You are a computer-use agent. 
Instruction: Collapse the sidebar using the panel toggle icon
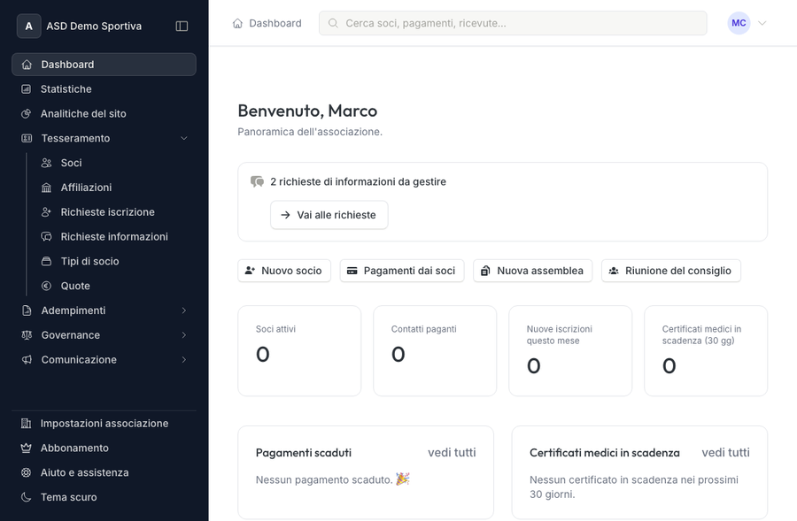[182, 26]
